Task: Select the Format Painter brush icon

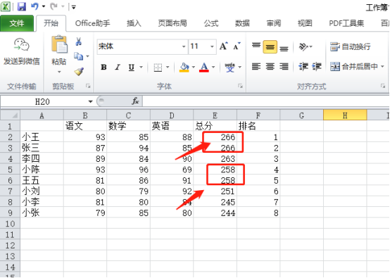Action: [79, 72]
